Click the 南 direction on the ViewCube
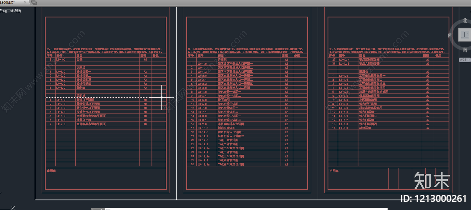The width and height of the screenshot is (471, 210). 465,50
